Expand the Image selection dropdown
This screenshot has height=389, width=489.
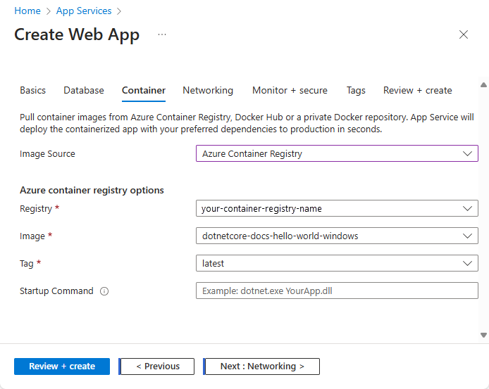[x=337, y=236]
